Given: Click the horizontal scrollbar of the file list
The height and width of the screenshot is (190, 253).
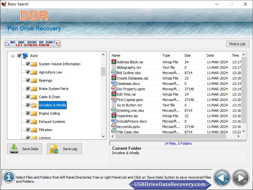Looking at the screenshot, I should click(x=171, y=136).
